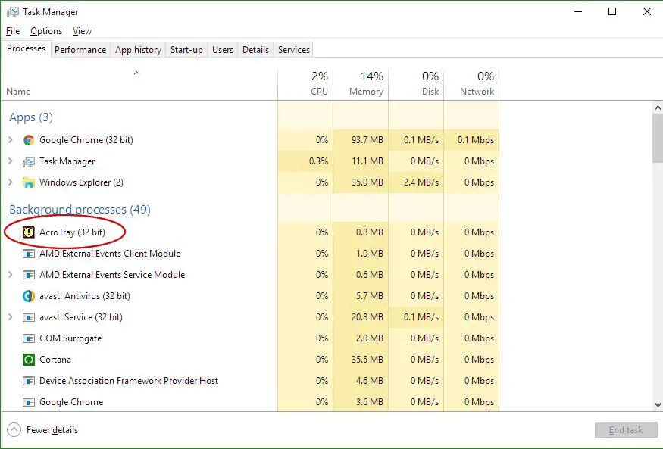Screen dimensions: 663x449
Task: Click the Windows Explorer folder icon
Action: (29, 182)
